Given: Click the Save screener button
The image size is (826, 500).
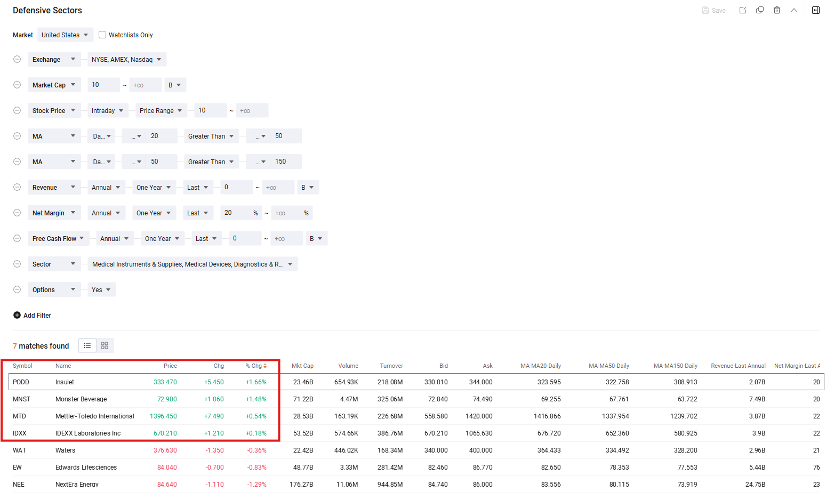Looking at the screenshot, I should [x=713, y=11].
